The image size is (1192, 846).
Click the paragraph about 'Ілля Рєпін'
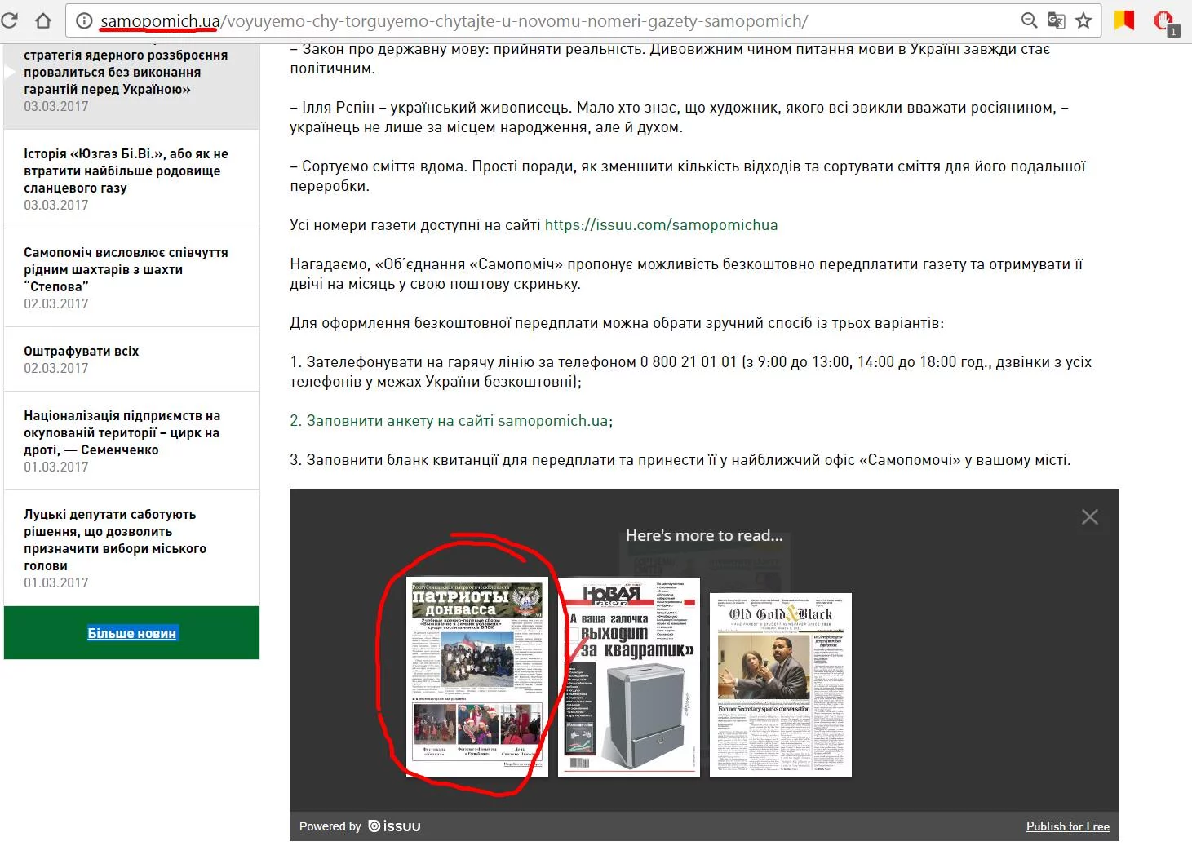[679, 117]
